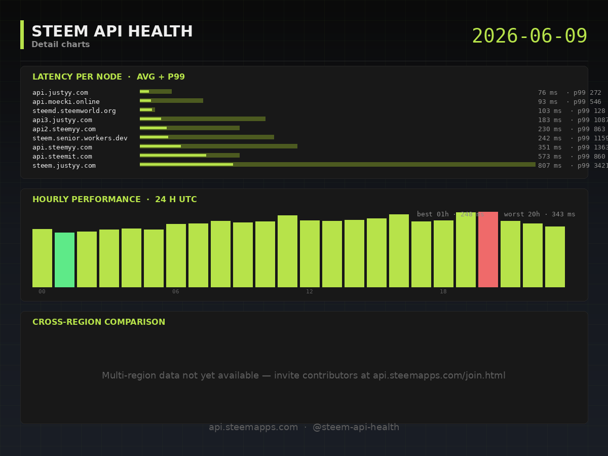Screen dimensions: 608x456
Task: Select node name steemd.steemworld.org
Action: click(x=74, y=111)
